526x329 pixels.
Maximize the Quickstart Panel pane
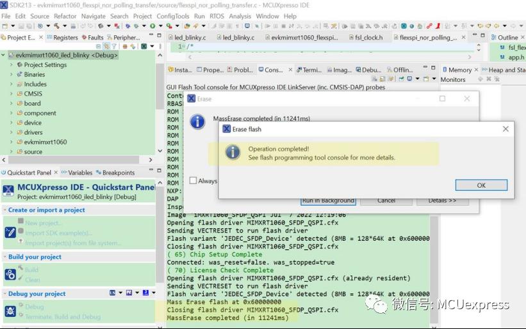[159, 170]
